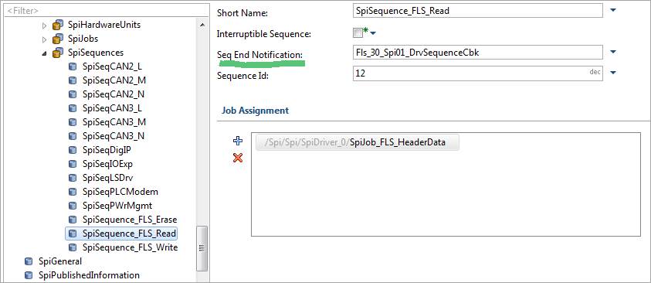Click the SpiJobs container icon
651x283 pixels.
pyautogui.click(x=58, y=39)
